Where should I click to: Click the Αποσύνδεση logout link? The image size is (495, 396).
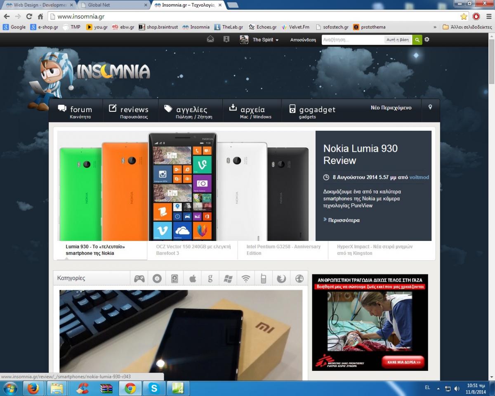[303, 40]
